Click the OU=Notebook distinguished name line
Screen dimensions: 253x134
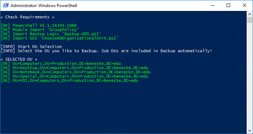click(76, 72)
